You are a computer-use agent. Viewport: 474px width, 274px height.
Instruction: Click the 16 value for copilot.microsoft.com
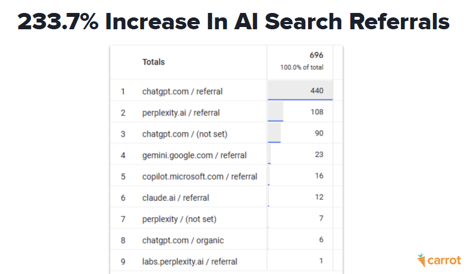[x=319, y=176]
